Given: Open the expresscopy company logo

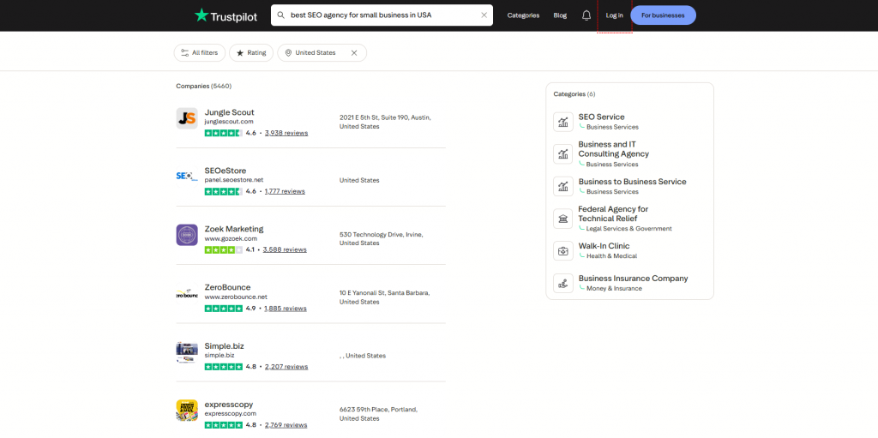Looking at the screenshot, I should 186,410.
